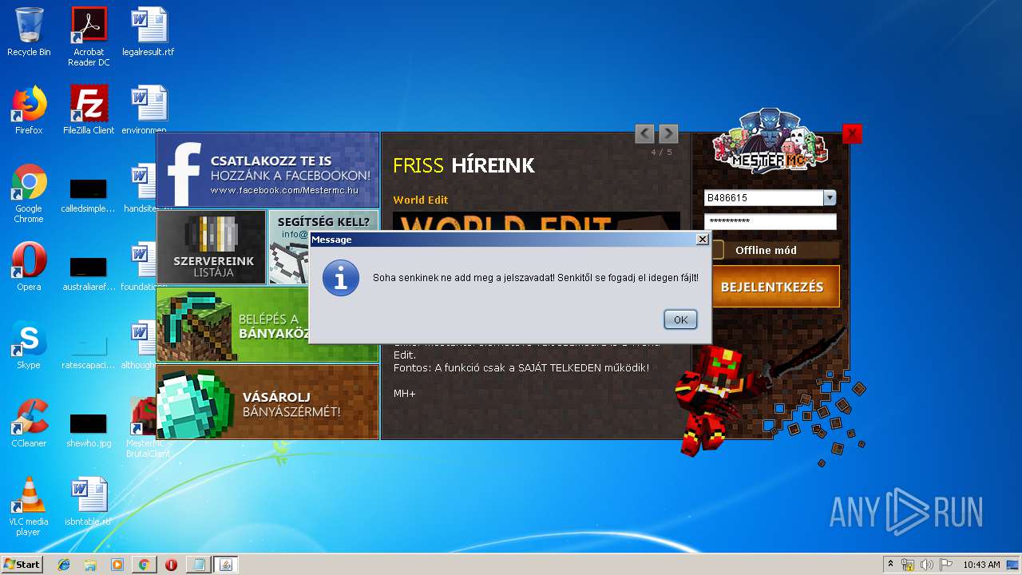Image resolution: width=1022 pixels, height=575 pixels.
Task: Click OK in the Message dialog
Action: (680, 319)
